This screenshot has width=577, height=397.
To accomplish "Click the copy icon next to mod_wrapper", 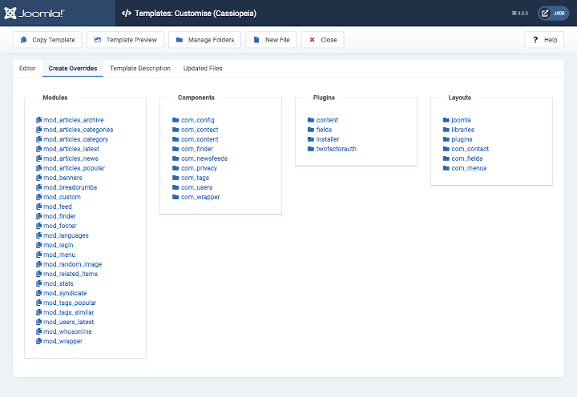I will coord(38,341).
